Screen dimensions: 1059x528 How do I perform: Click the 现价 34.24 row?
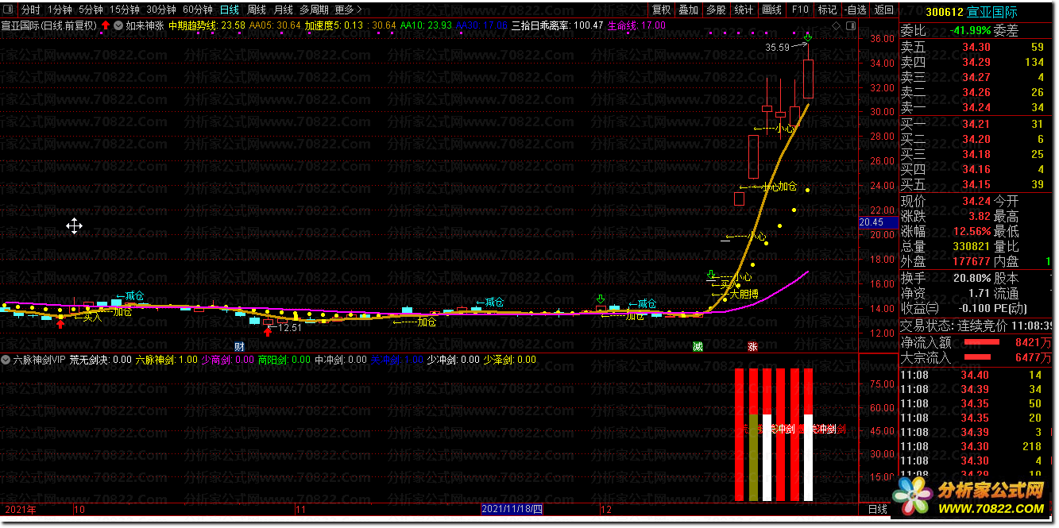945,202
